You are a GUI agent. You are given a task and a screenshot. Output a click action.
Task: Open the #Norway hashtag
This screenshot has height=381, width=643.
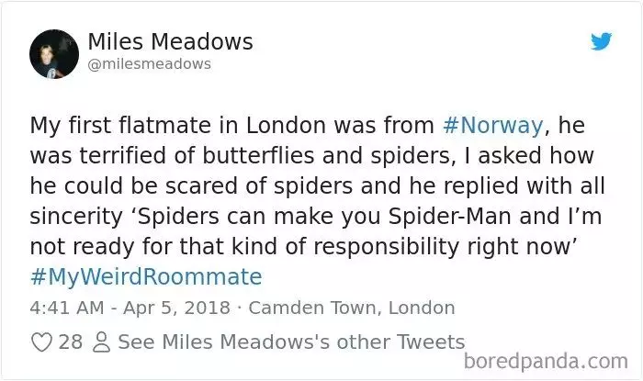pyautogui.click(x=493, y=125)
